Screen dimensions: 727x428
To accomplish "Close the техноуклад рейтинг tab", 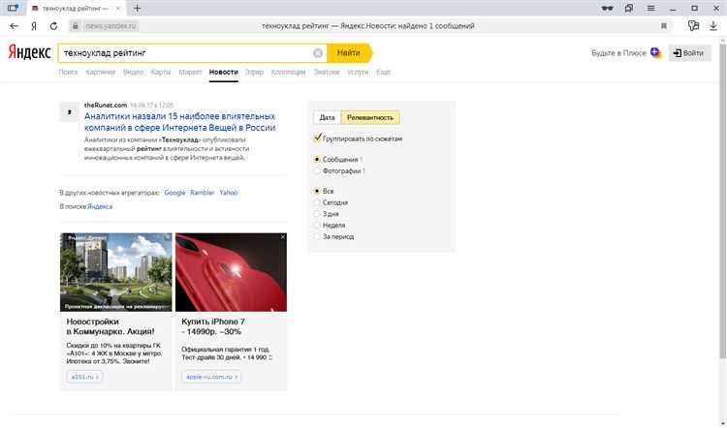I will click(118, 9).
